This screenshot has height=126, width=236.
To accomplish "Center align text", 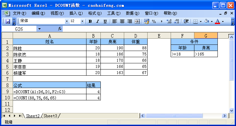I will (122, 21).
